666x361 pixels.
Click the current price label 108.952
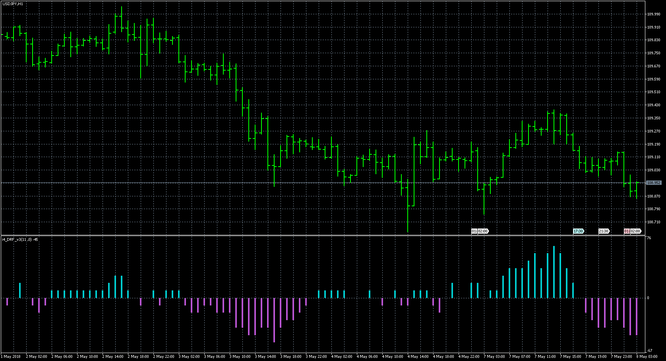(654, 183)
